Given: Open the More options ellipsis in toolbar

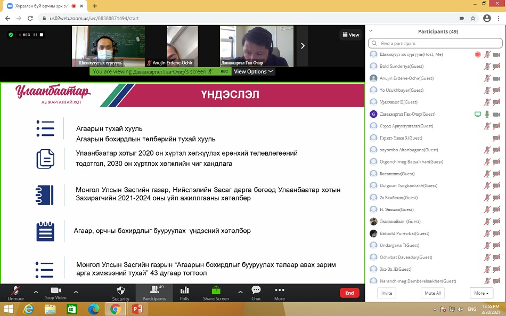Looking at the screenshot, I should [x=279, y=290].
